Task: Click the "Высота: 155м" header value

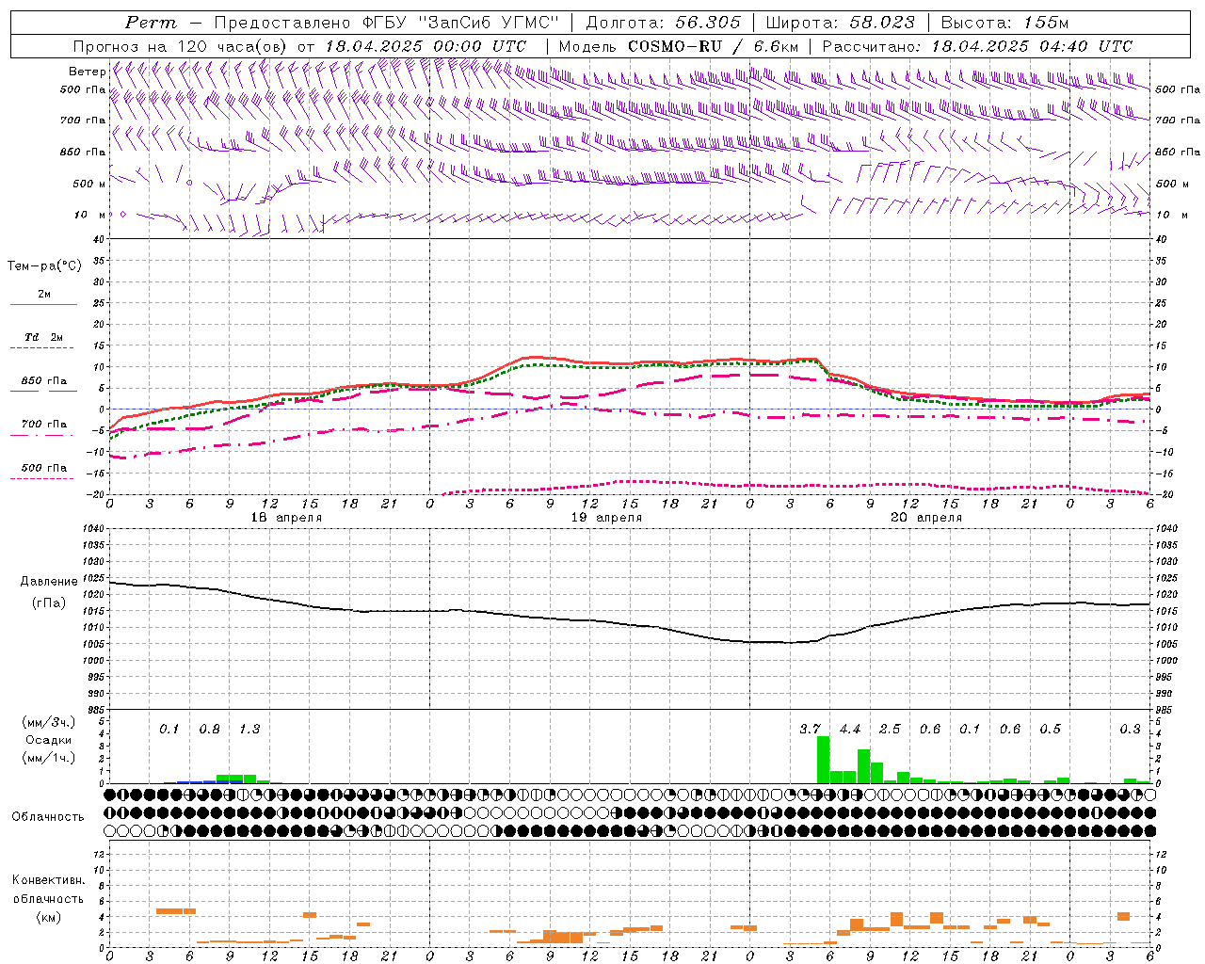Action: [1005, 23]
